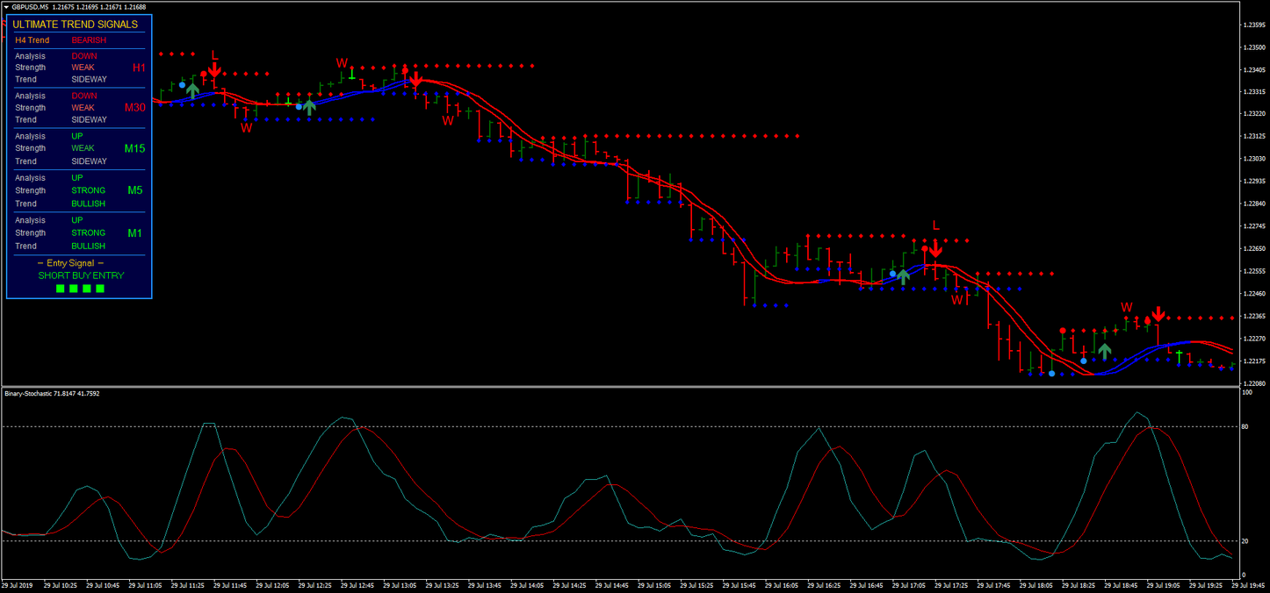Click the 29 Jul 17:05 time label
Image resolution: width=1270 pixels, height=593 pixels.
coord(908,585)
